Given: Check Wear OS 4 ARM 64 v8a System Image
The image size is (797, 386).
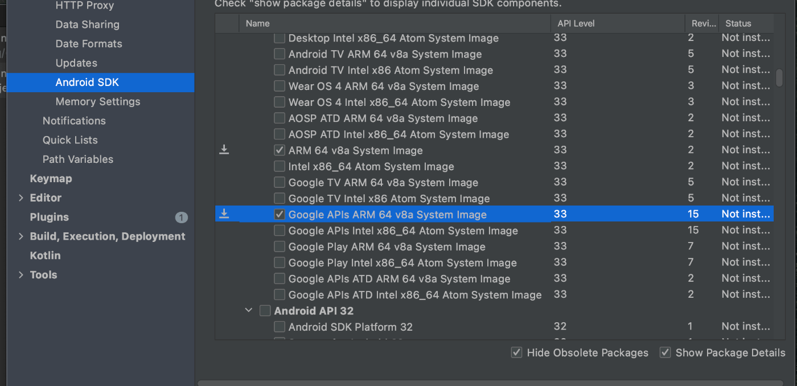Looking at the screenshot, I should (280, 86).
